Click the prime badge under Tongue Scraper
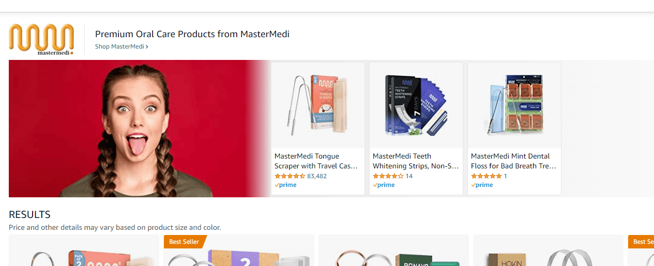This screenshot has height=266, width=654. (285, 185)
